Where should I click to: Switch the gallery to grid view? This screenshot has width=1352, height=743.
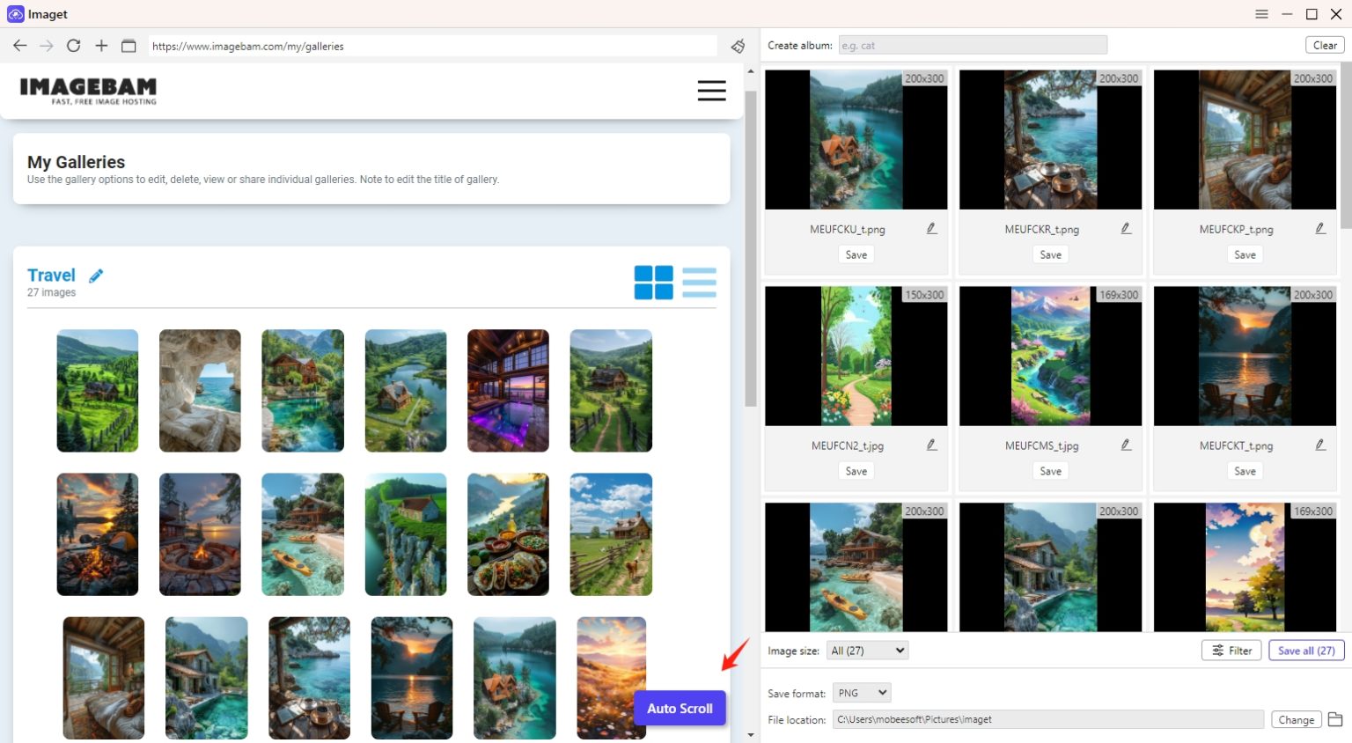653,283
